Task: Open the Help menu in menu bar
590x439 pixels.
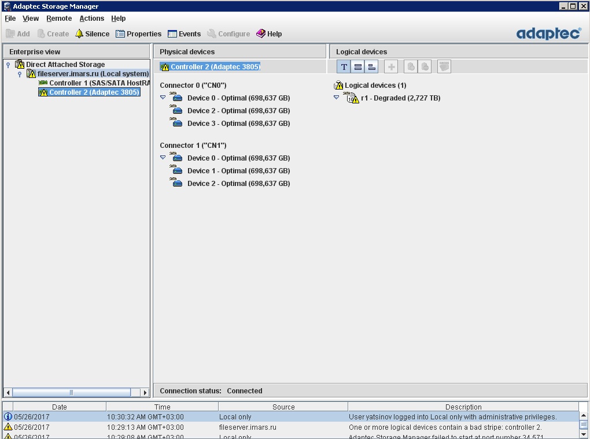Action: coord(118,18)
